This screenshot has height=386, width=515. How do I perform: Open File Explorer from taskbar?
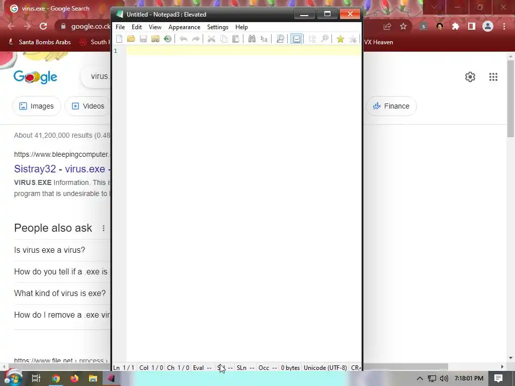93,379
